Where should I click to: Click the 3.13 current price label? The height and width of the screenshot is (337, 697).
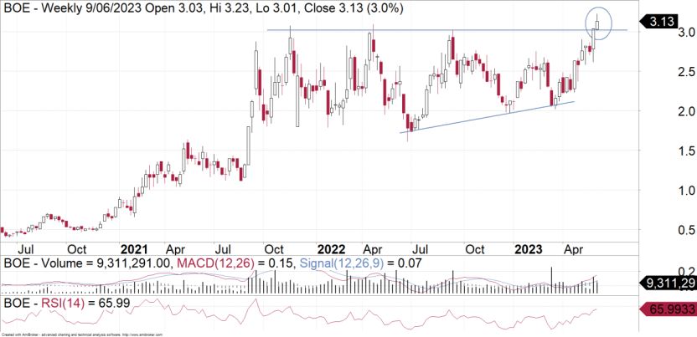coord(659,21)
